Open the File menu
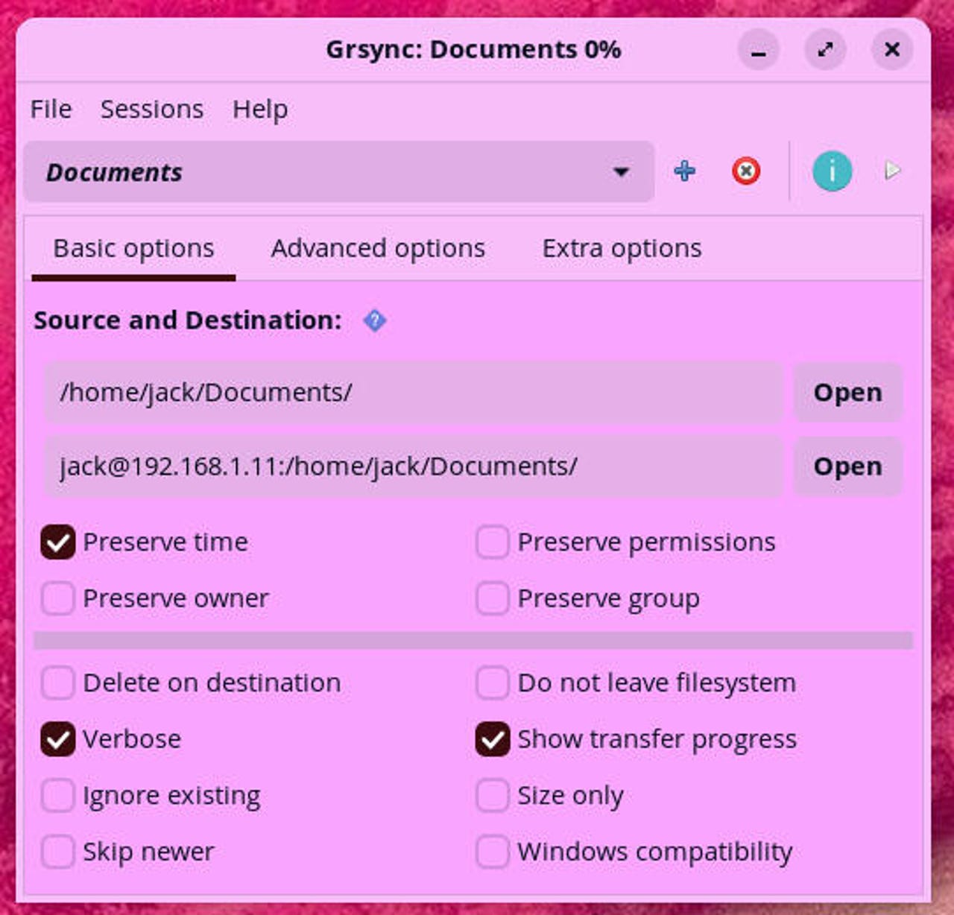The image size is (954, 915). 51,110
